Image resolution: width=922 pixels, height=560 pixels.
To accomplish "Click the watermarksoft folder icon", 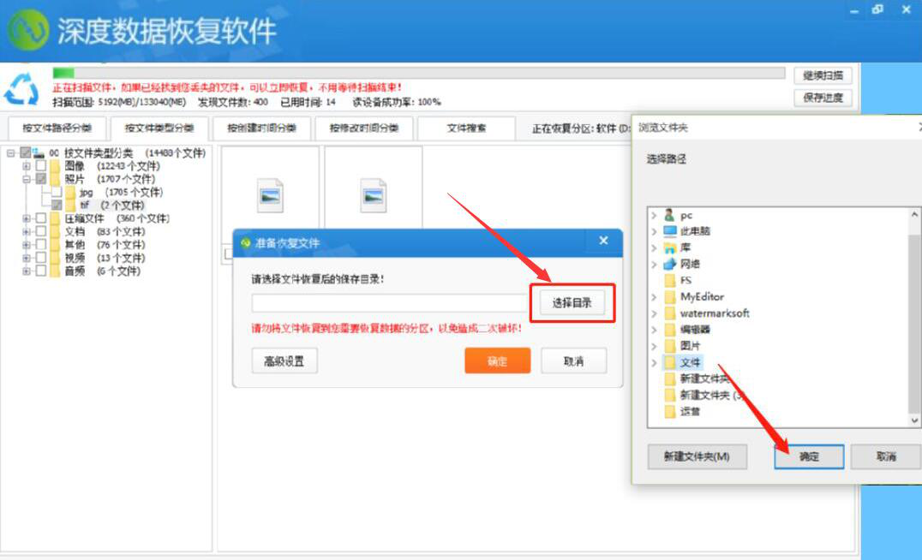I will pyautogui.click(x=670, y=313).
